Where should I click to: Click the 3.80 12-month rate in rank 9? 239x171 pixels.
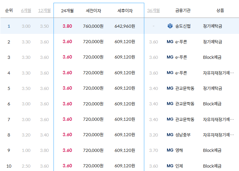(44, 150)
